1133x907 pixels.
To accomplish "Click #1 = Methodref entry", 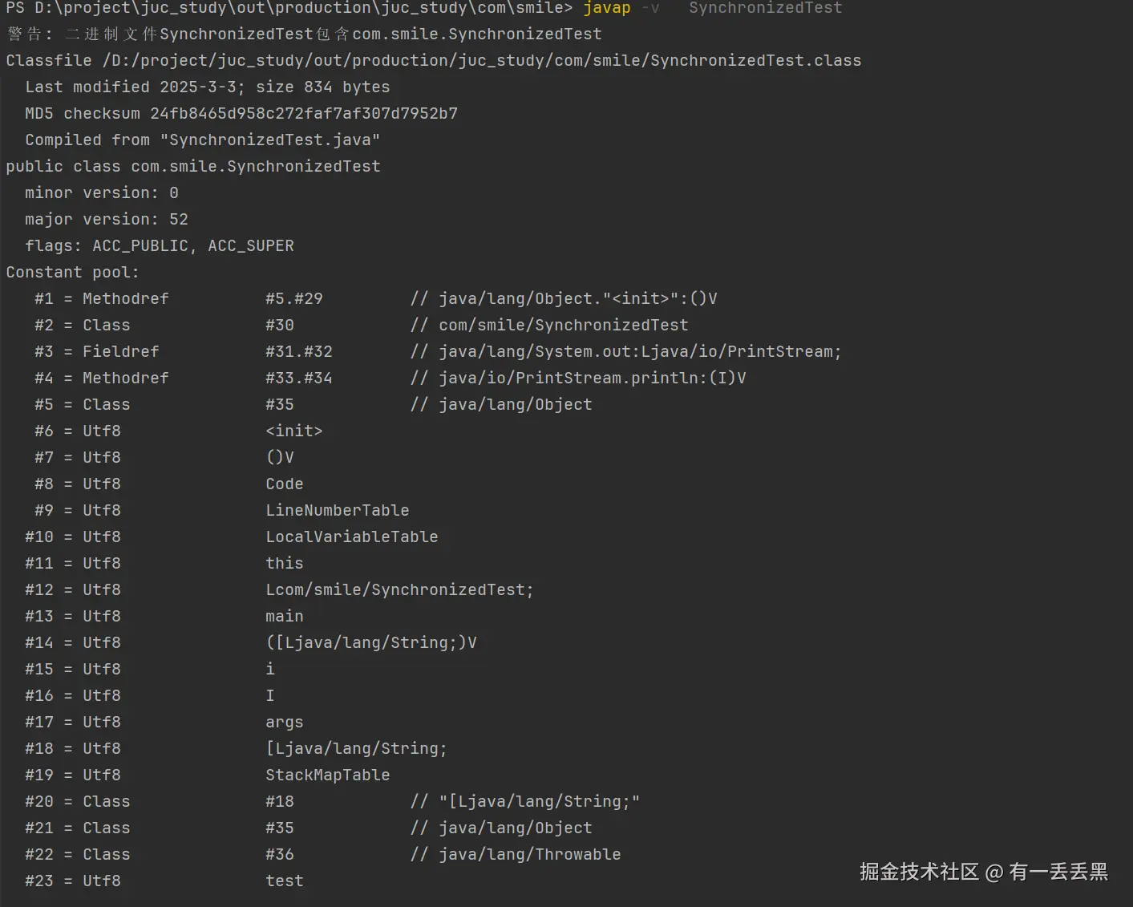I will click(x=102, y=299).
